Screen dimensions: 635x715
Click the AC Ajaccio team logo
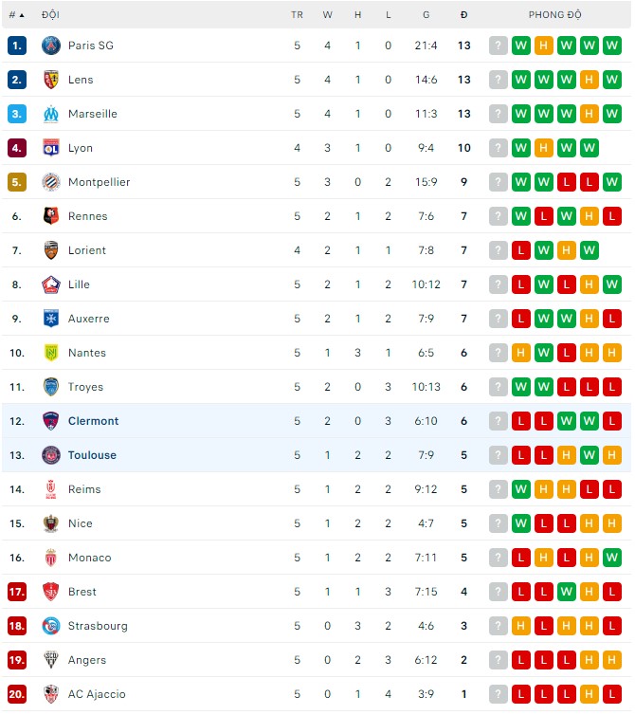tap(51, 694)
